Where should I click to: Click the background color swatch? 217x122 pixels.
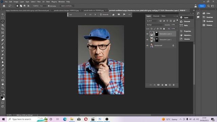pos(4,99)
